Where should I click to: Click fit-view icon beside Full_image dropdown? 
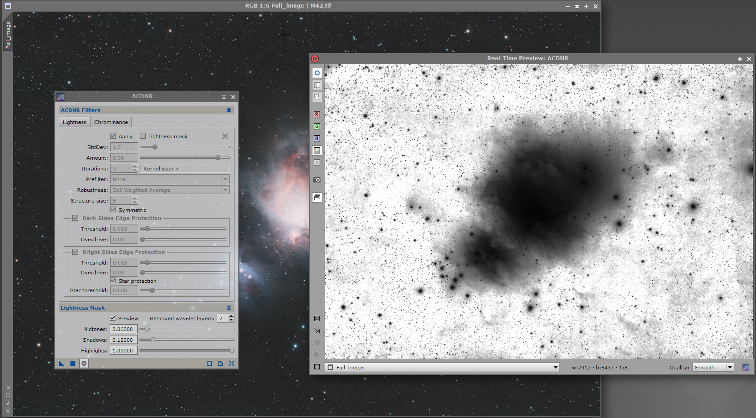317,367
